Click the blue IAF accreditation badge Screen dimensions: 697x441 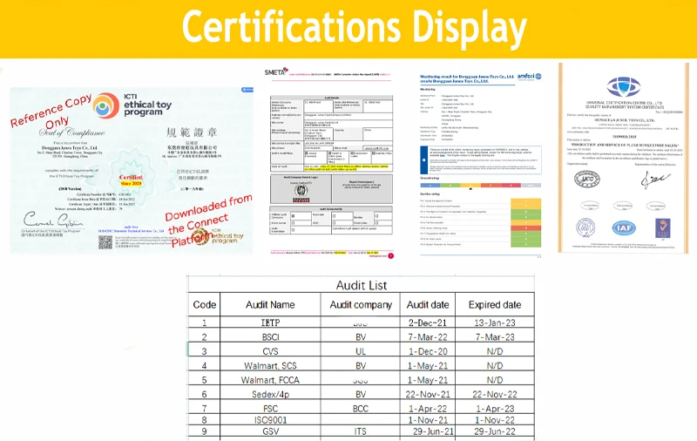pyautogui.click(x=624, y=228)
